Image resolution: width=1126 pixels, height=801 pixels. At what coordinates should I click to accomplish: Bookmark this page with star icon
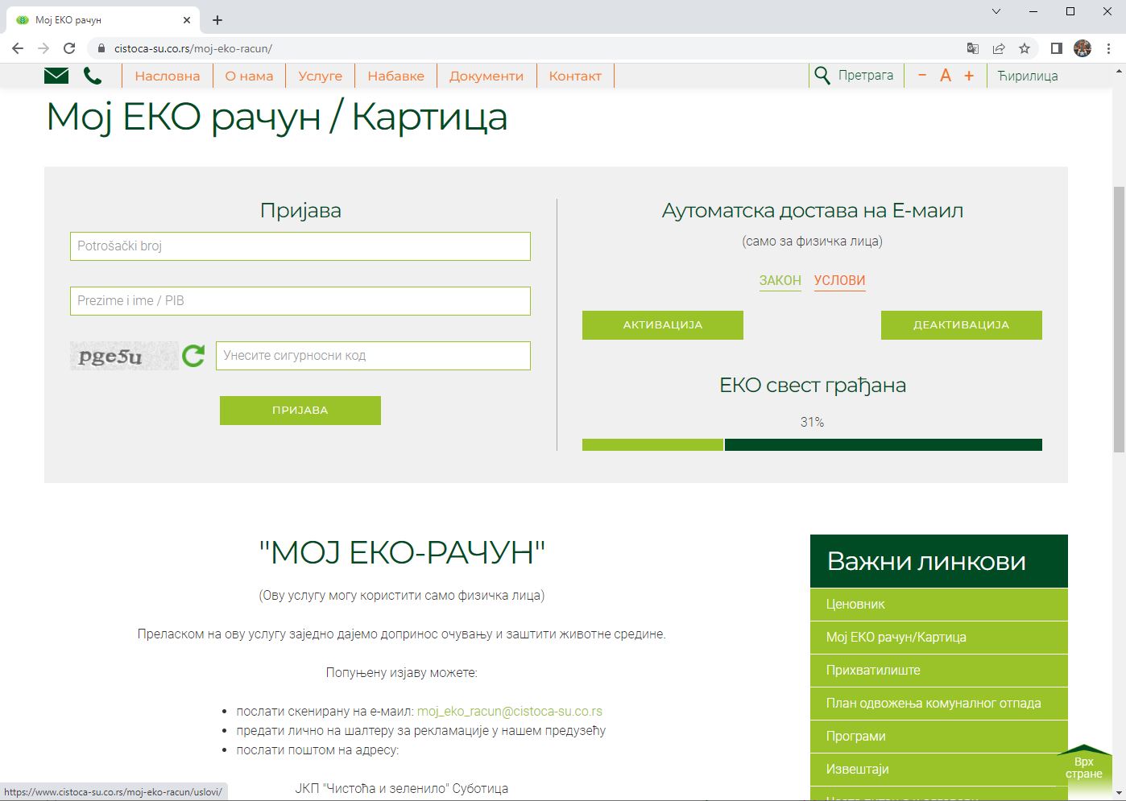pyautogui.click(x=1025, y=48)
